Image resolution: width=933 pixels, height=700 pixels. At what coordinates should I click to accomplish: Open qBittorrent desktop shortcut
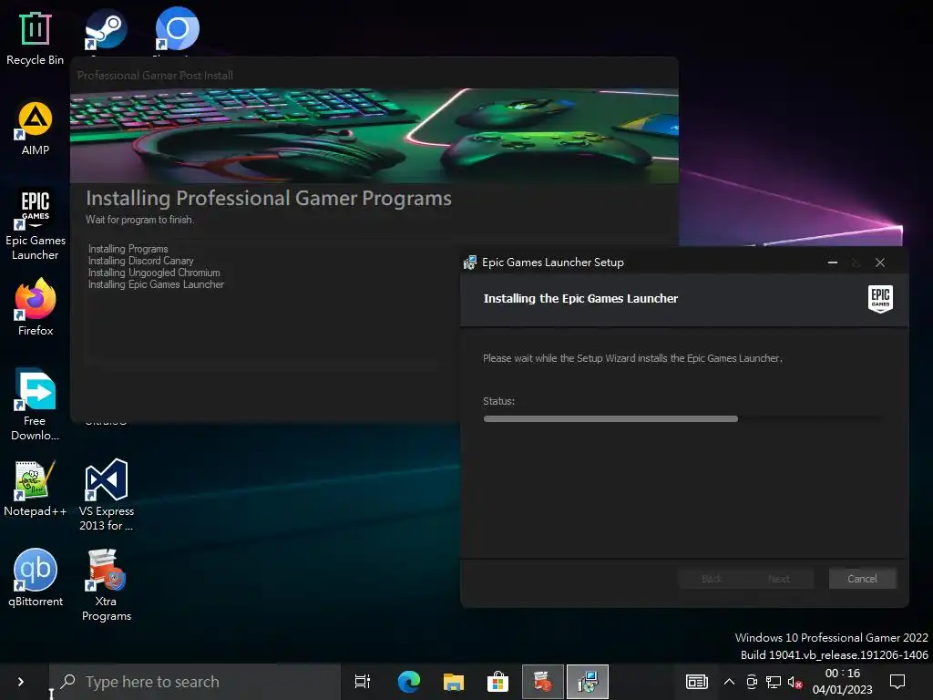(x=36, y=577)
